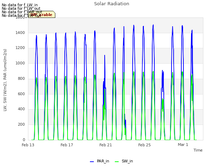224x168 pixels.
Task: Click the SW_in legend entry
Action: click(124, 161)
